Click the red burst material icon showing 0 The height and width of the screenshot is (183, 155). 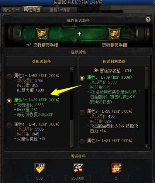coord(116,168)
